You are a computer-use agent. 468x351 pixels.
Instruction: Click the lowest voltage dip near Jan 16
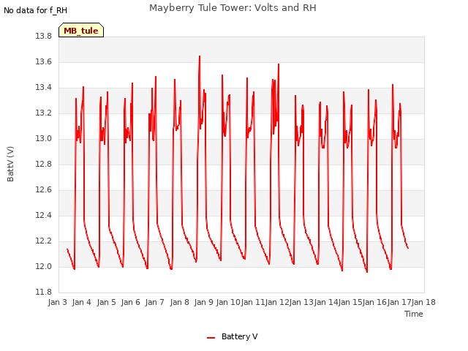click(x=367, y=271)
